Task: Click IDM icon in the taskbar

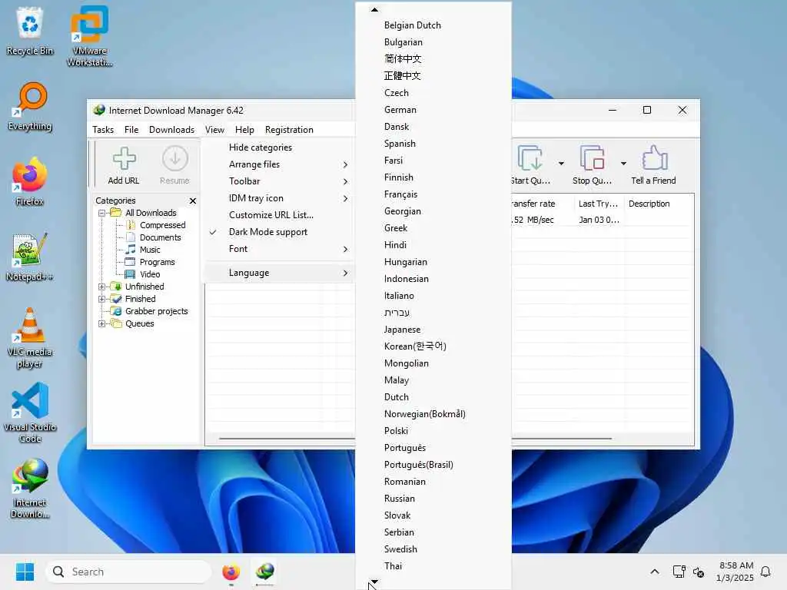Action: tap(264, 572)
